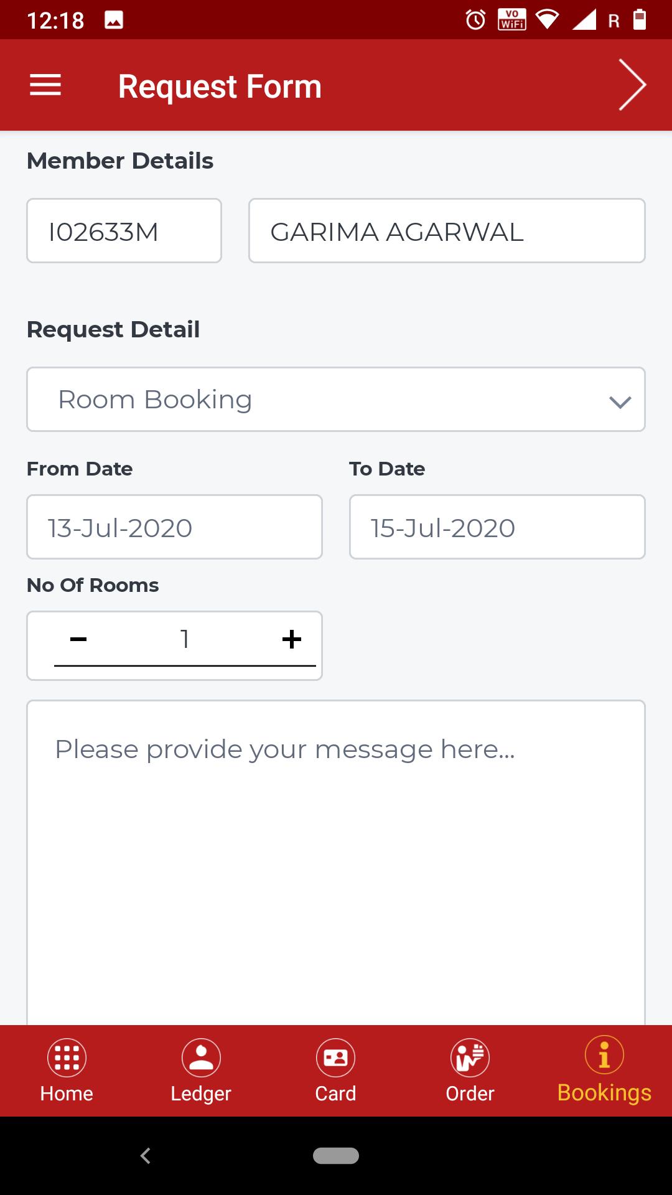Decrease number of rooms with minus
The image size is (672, 1195).
pos(78,639)
